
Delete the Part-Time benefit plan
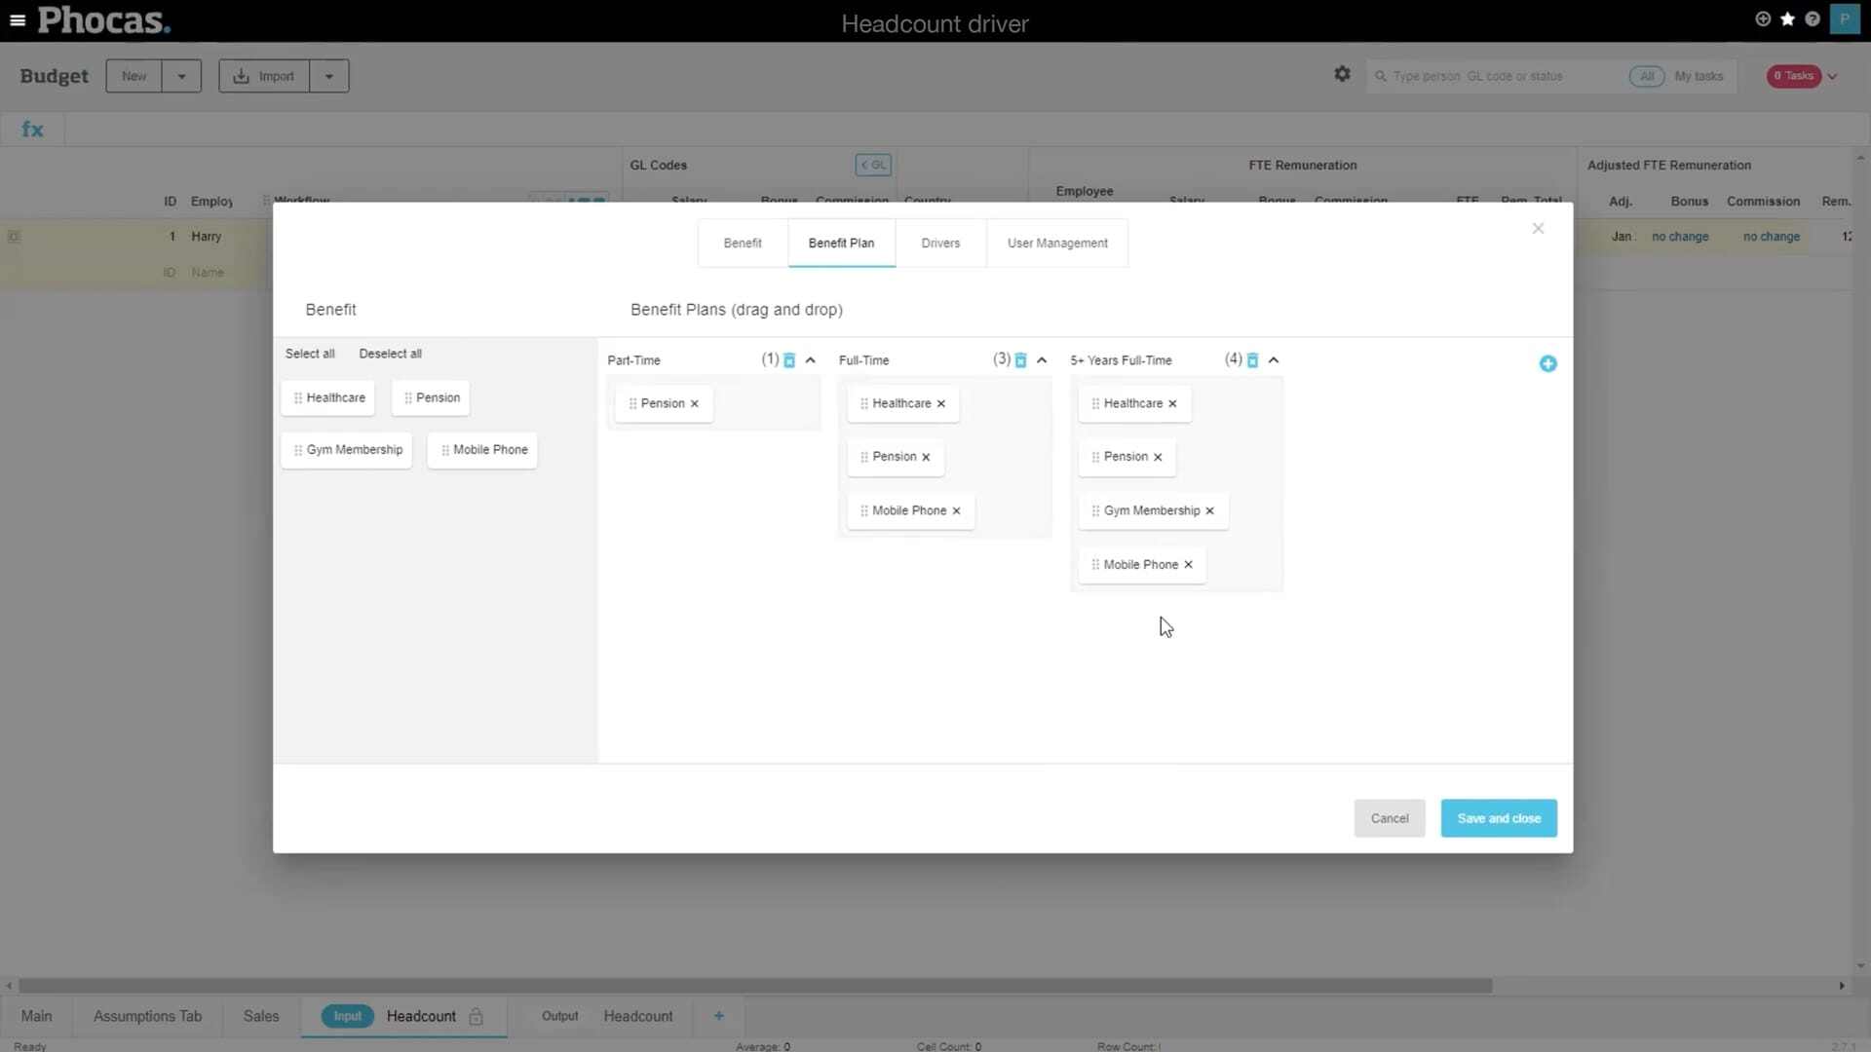coord(789,360)
